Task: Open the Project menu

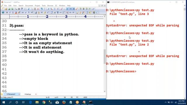Action: coord(37,6)
